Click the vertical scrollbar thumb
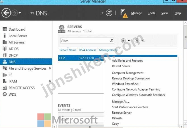The height and width of the screenshot is (128, 187). click(x=185, y=37)
